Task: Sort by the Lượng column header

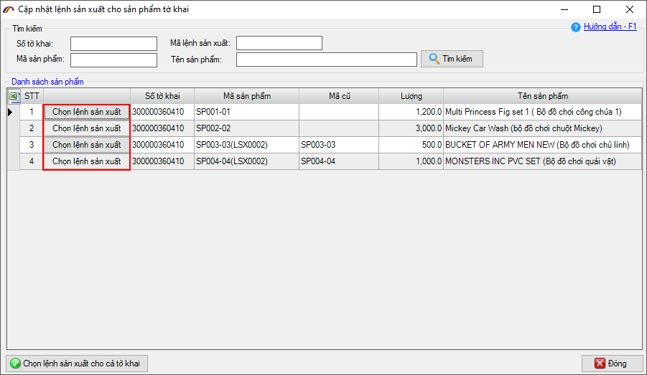Action: pyautogui.click(x=411, y=96)
